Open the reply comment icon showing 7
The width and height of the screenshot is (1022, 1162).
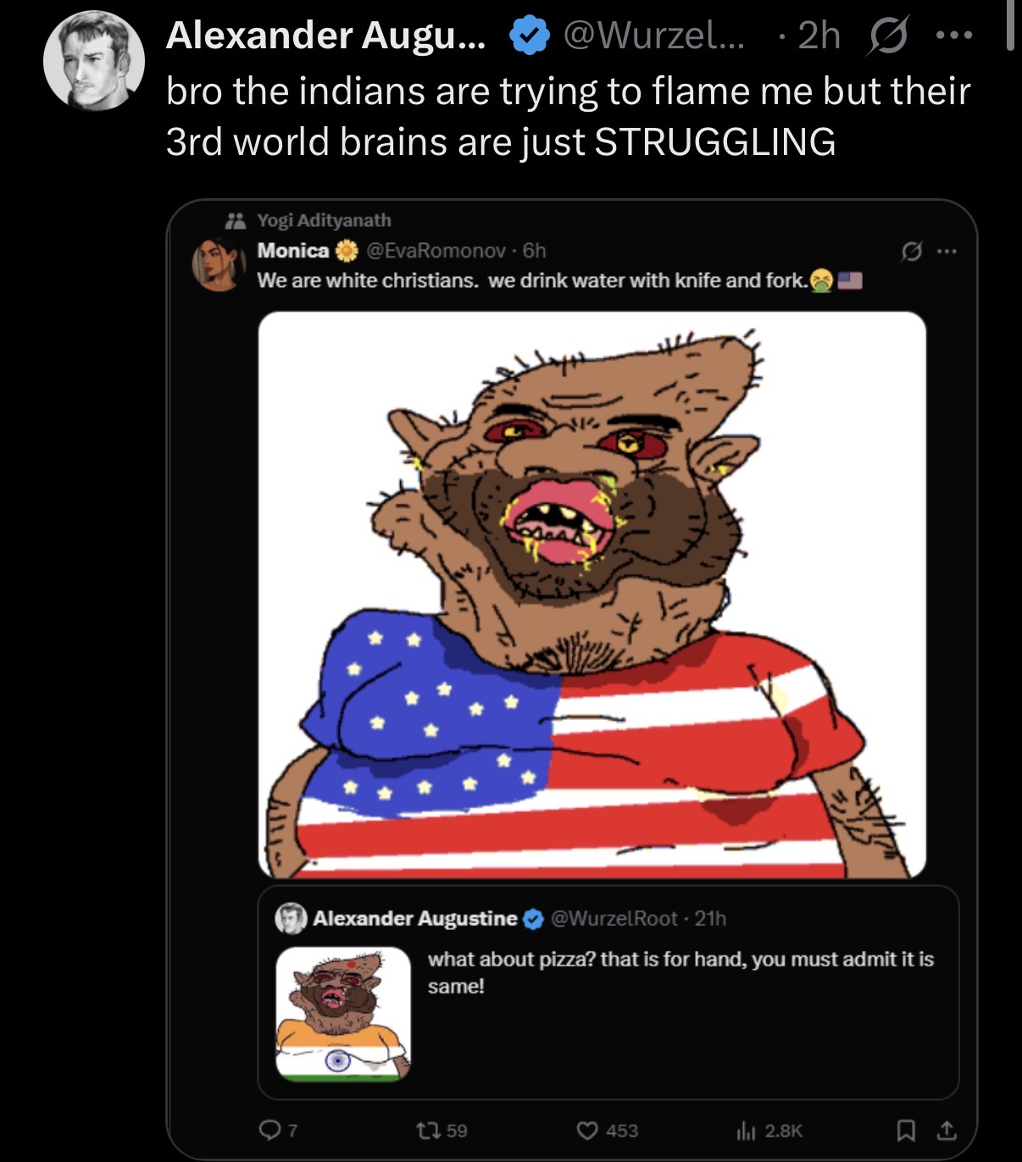click(278, 1130)
